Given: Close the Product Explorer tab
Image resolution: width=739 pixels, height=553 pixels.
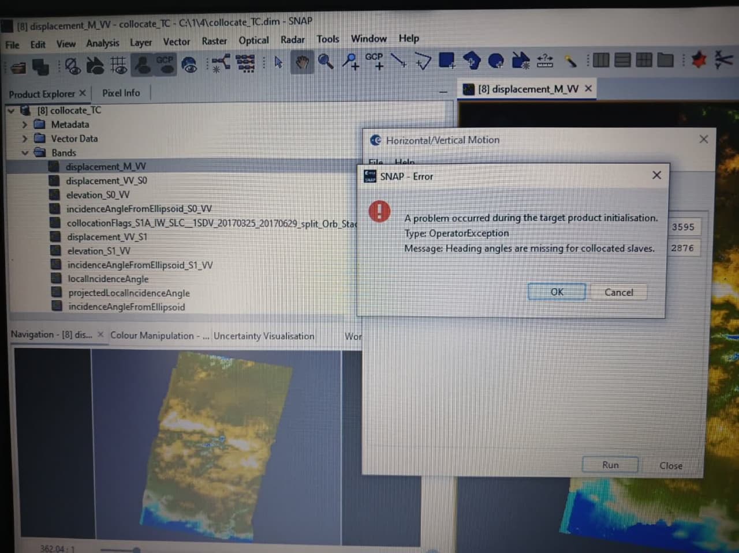Looking at the screenshot, I should pos(82,93).
